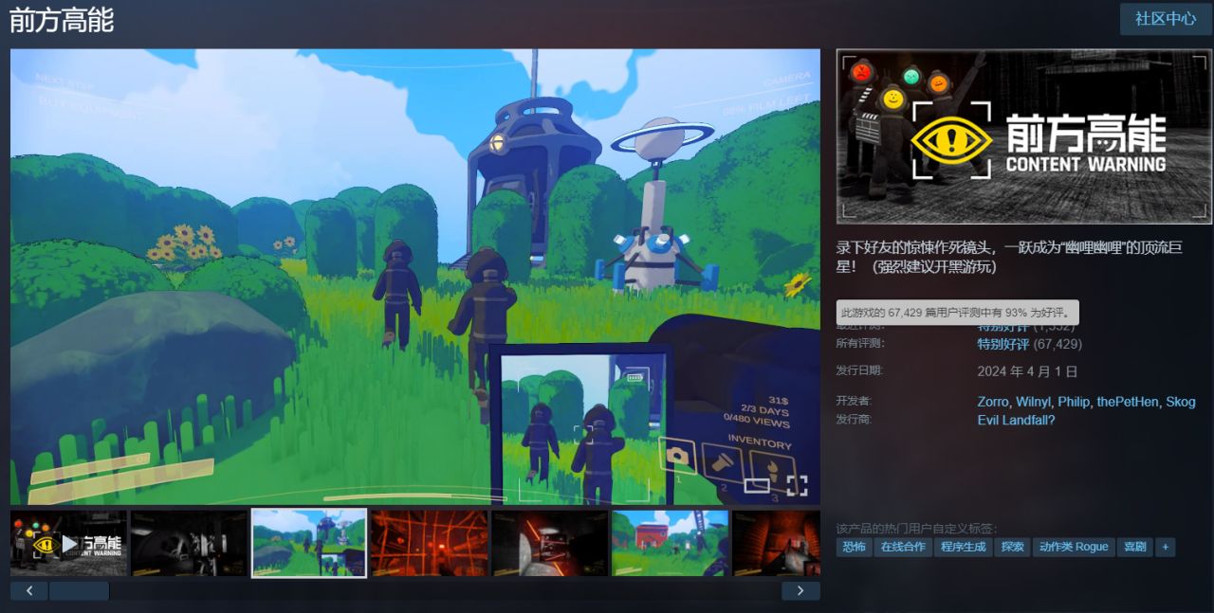Viewport: 1214px width, 613px height.
Task: Select the green meadow screenshot thumbnail
Action: pyautogui.click(x=309, y=544)
